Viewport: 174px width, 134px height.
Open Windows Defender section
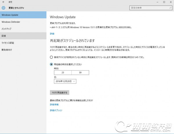pos(23,22)
